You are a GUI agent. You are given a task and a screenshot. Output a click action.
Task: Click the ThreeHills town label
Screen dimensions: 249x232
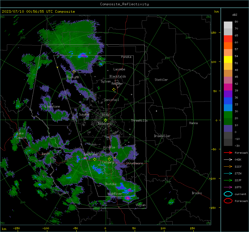139,121
